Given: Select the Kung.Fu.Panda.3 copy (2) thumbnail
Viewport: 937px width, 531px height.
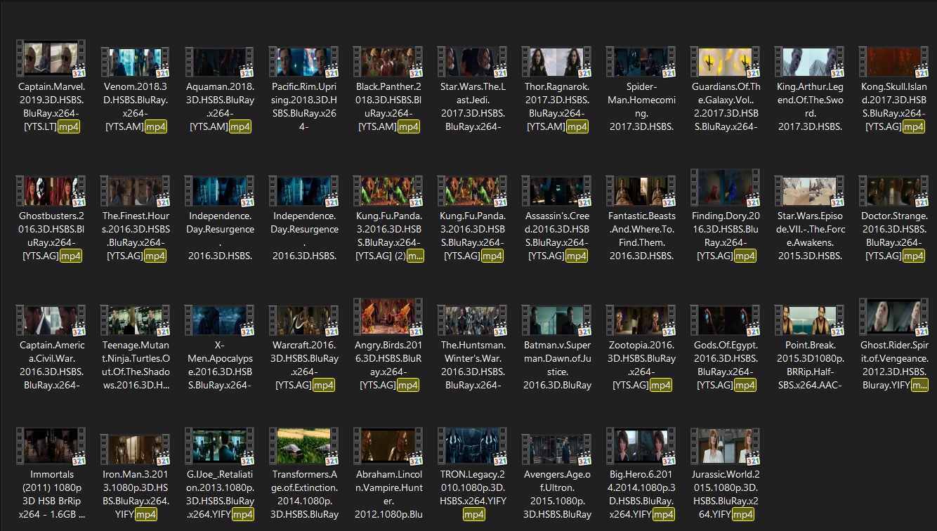Looking at the screenshot, I should [x=388, y=191].
